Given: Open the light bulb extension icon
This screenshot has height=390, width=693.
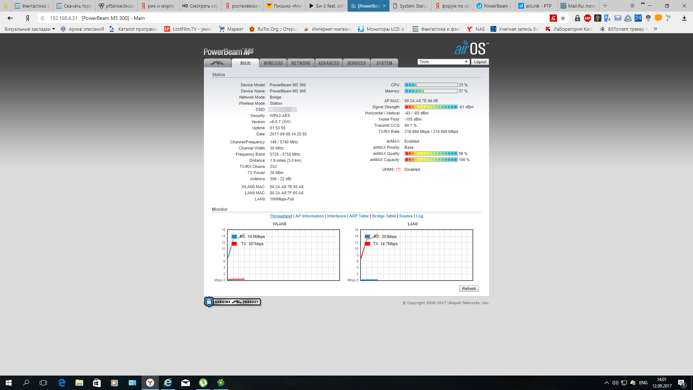Looking at the screenshot, I should coord(648,18).
